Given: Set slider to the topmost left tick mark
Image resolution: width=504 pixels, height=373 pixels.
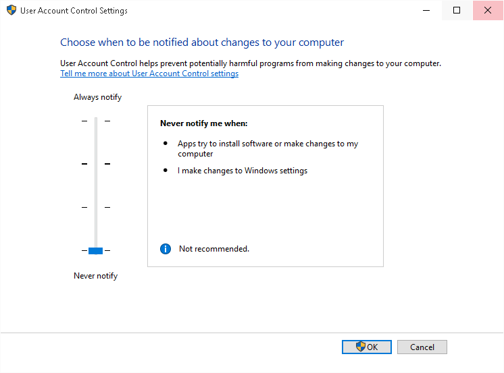Looking at the screenshot, I should pyautogui.click(x=84, y=121).
